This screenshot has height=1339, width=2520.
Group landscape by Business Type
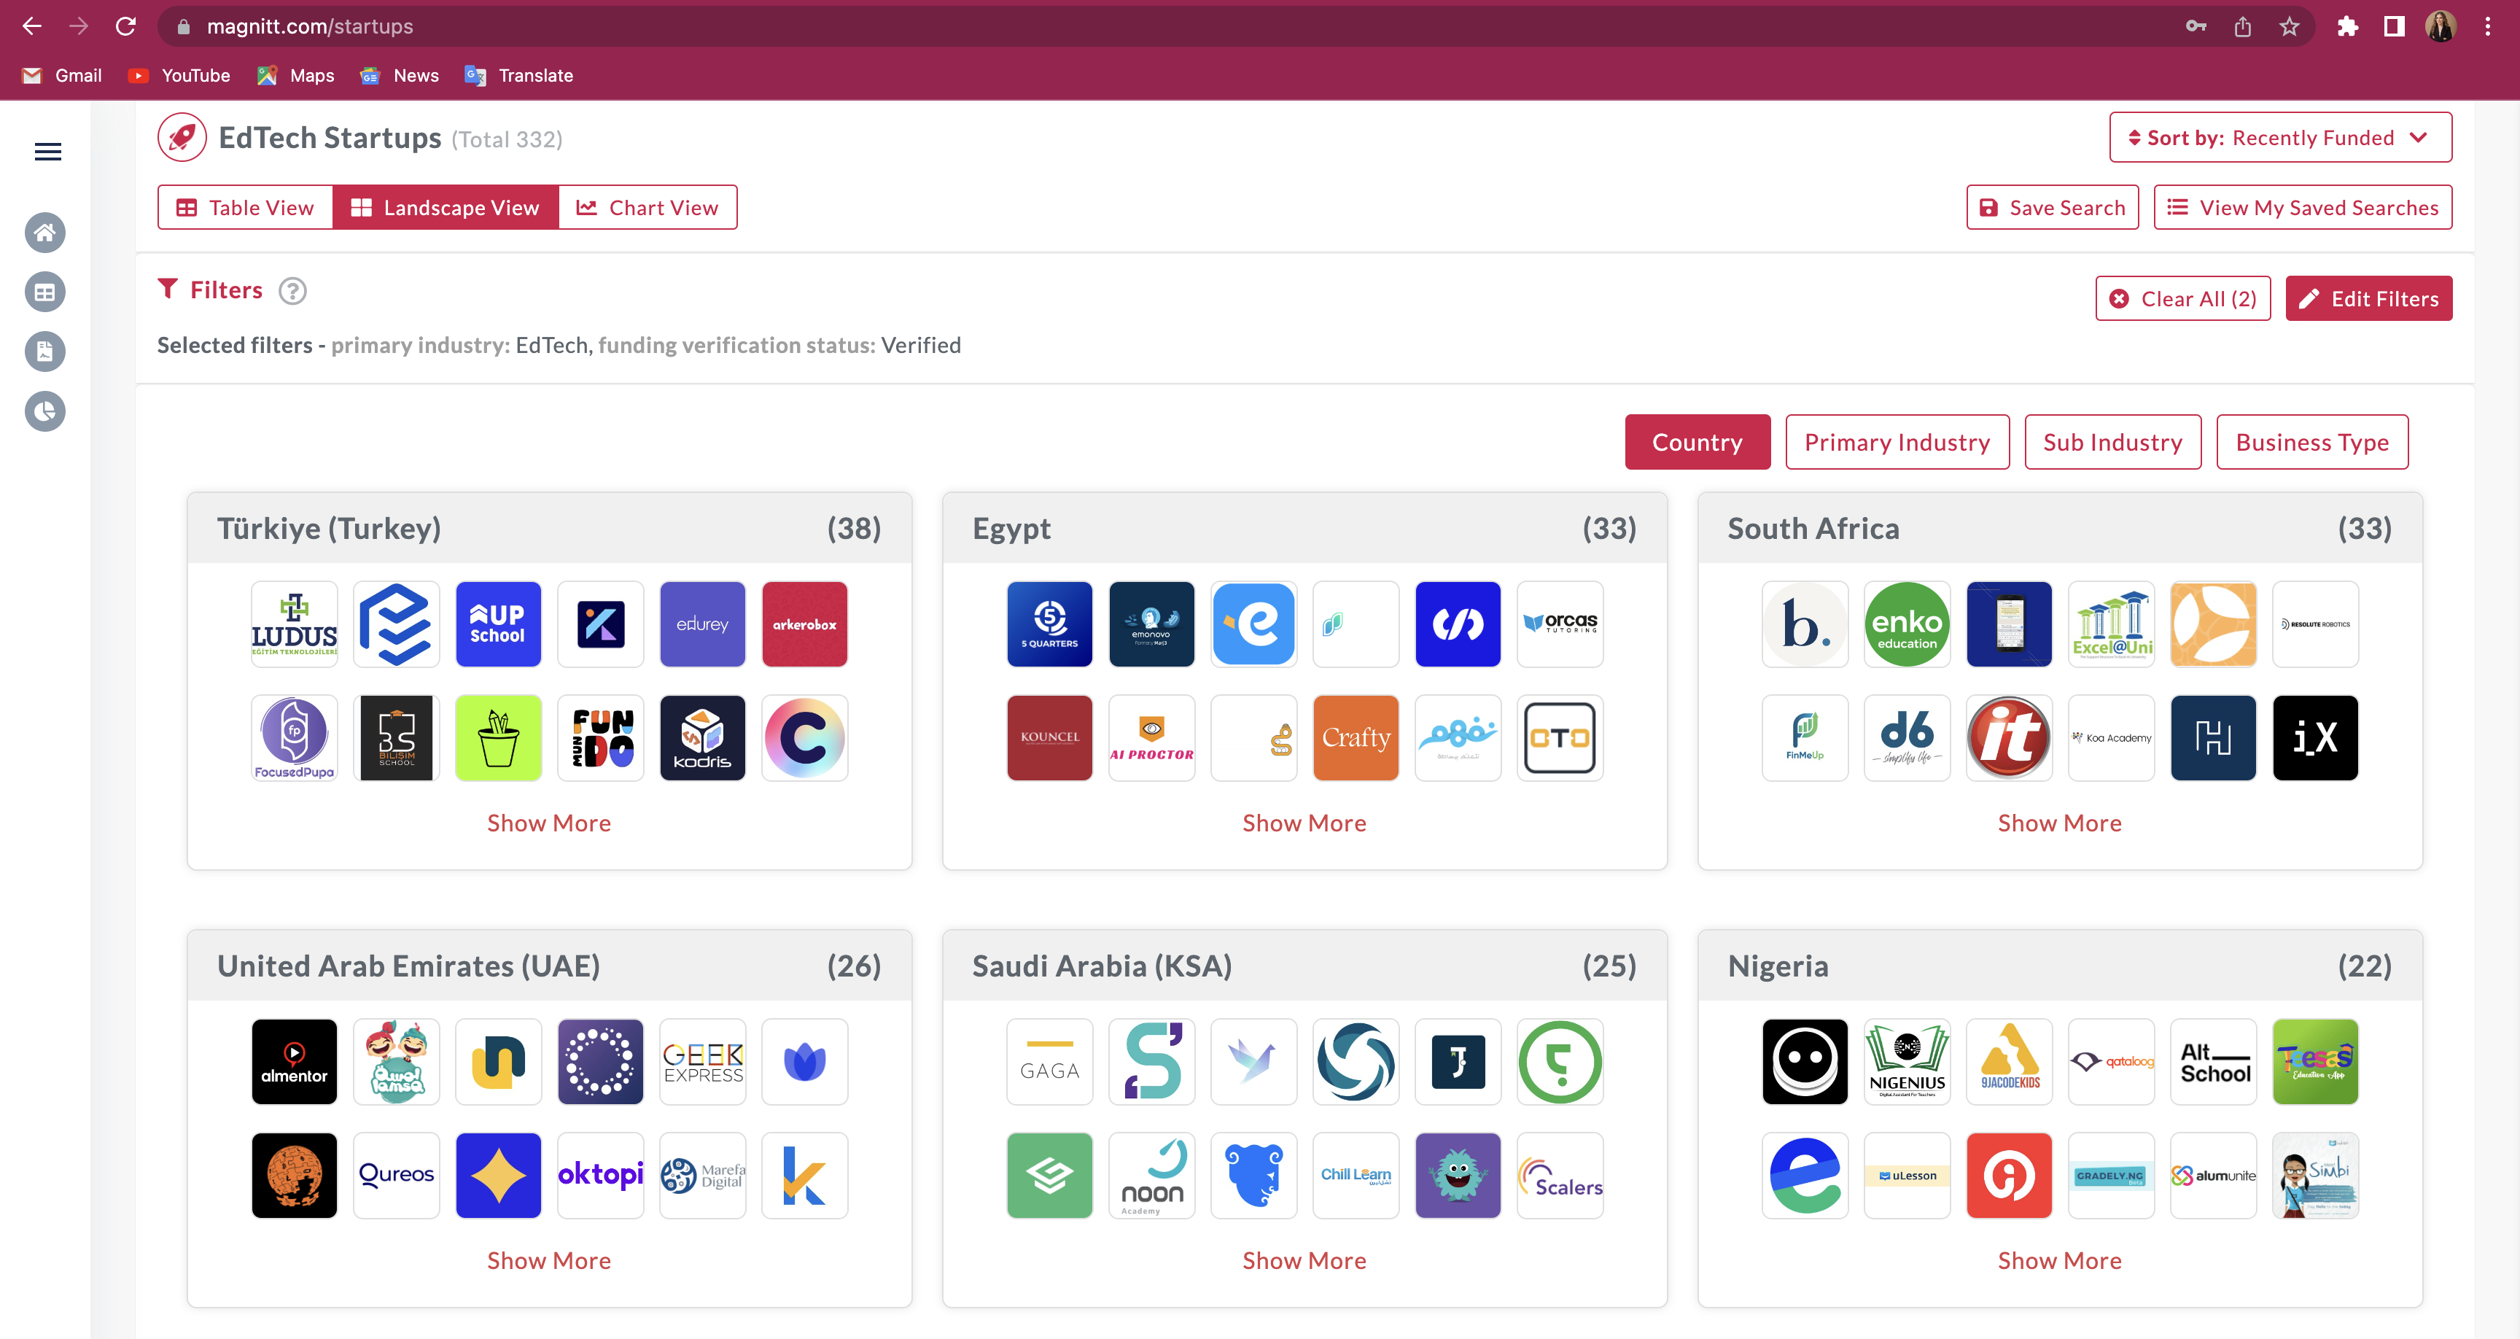click(x=2311, y=443)
